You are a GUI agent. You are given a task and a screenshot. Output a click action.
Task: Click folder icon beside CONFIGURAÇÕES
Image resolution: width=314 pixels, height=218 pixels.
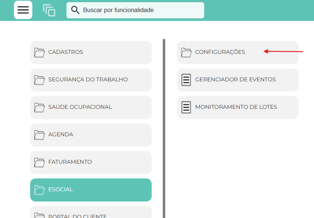(x=186, y=52)
